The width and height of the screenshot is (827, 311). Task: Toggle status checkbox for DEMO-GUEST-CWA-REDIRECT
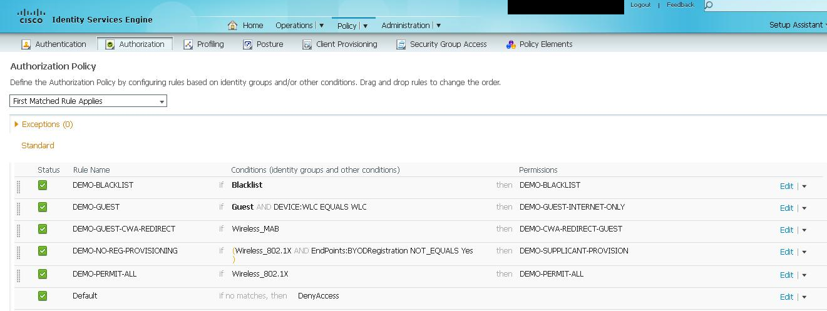(x=43, y=229)
